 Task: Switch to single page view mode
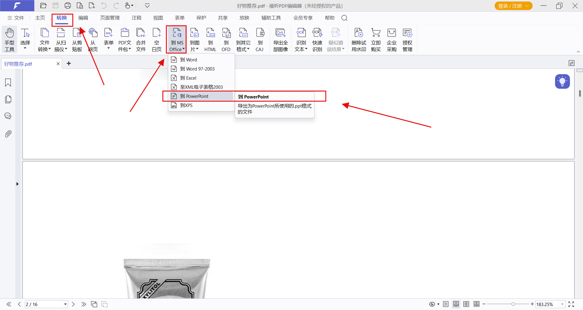coord(446,304)
